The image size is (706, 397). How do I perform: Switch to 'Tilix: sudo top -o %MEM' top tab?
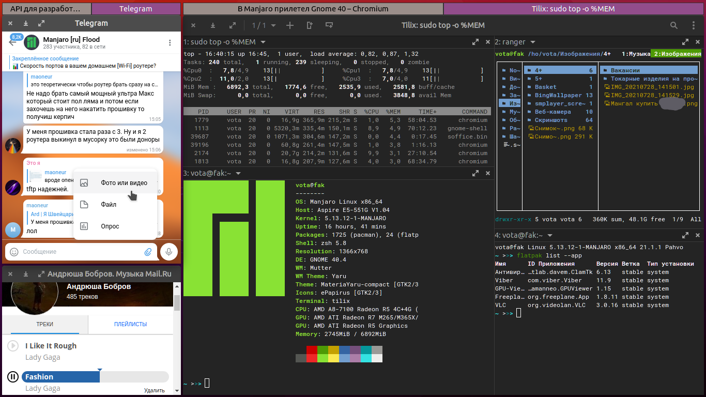(574, 9)
